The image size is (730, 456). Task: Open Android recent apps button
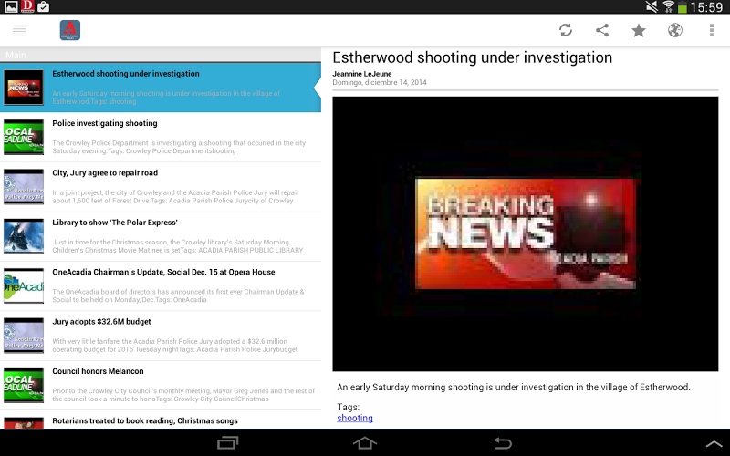point(227,442)
